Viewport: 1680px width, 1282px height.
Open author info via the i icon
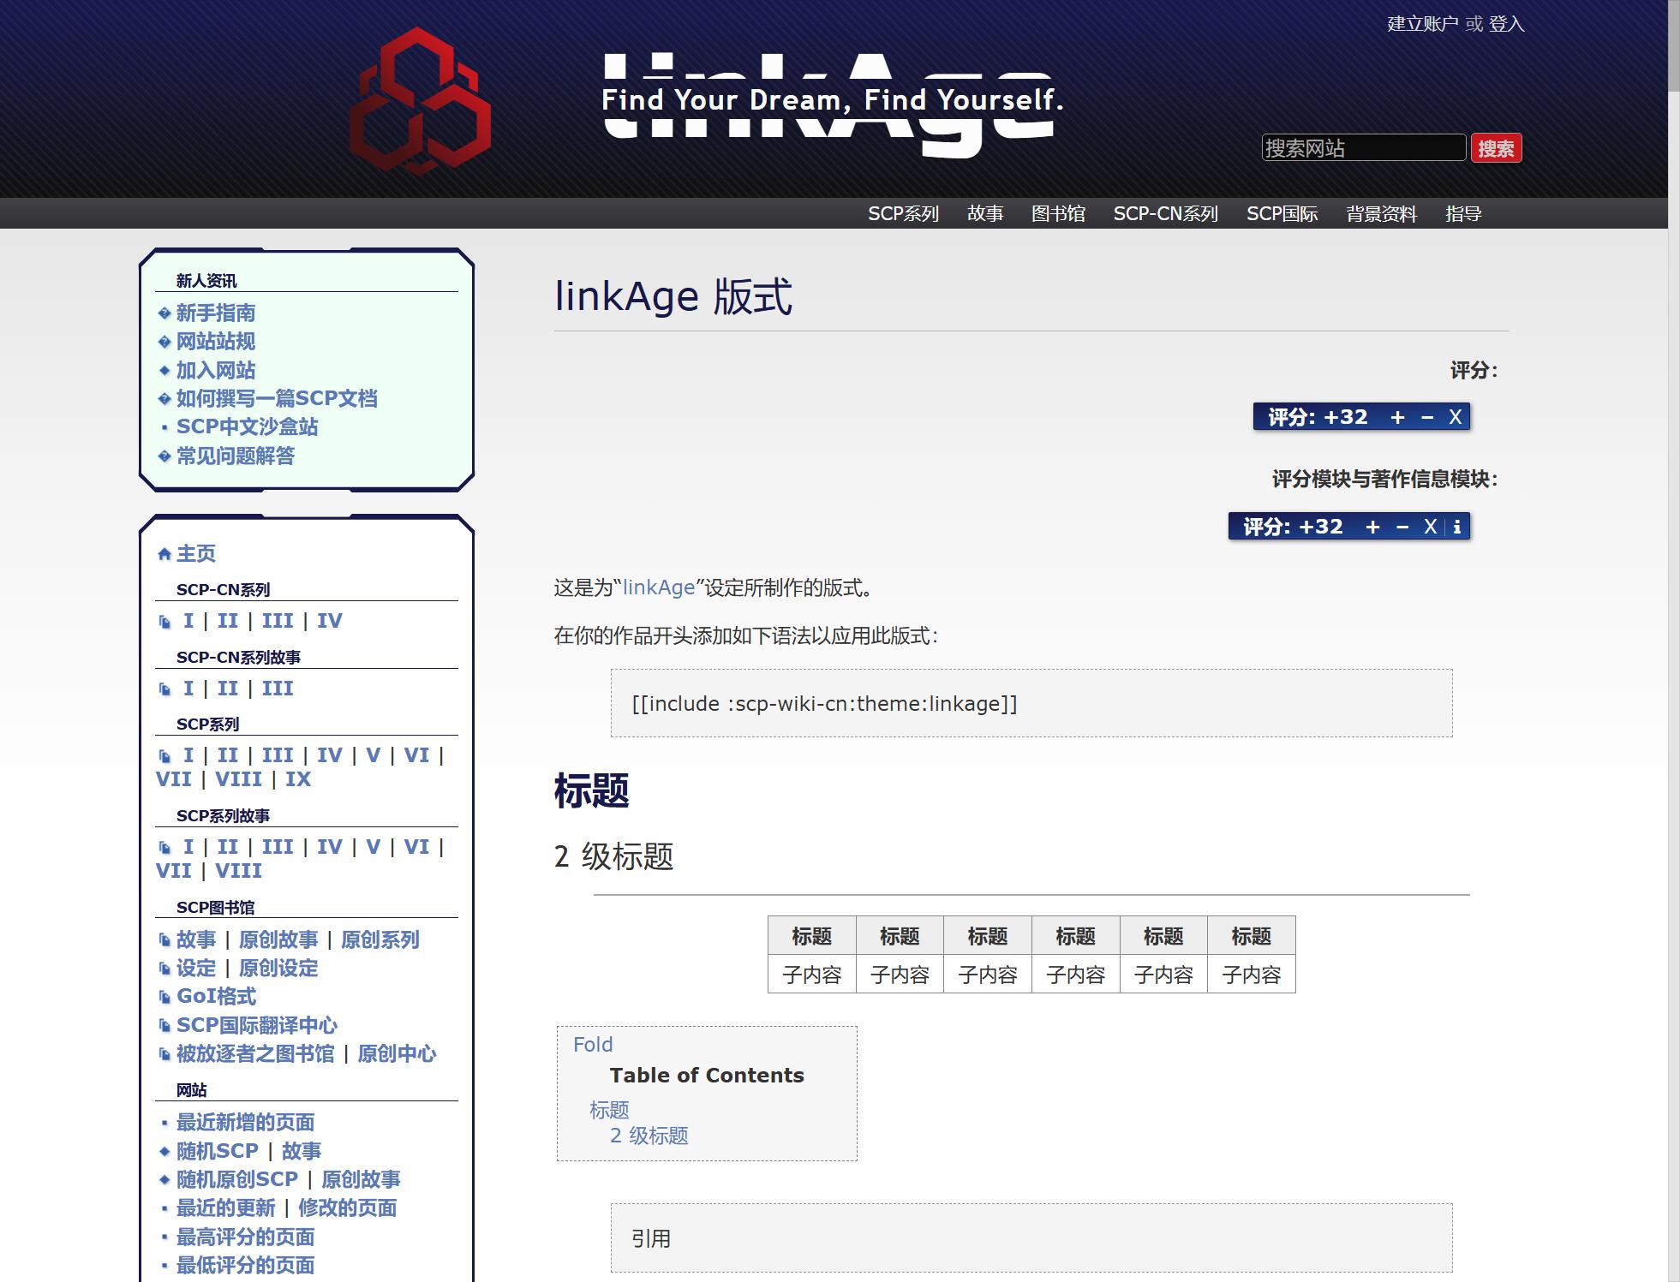tap(1457, 527)
